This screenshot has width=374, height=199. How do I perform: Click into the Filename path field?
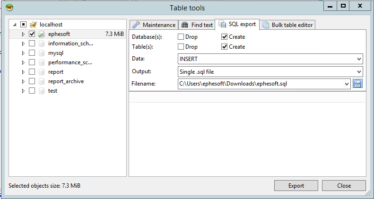(264, 84)
